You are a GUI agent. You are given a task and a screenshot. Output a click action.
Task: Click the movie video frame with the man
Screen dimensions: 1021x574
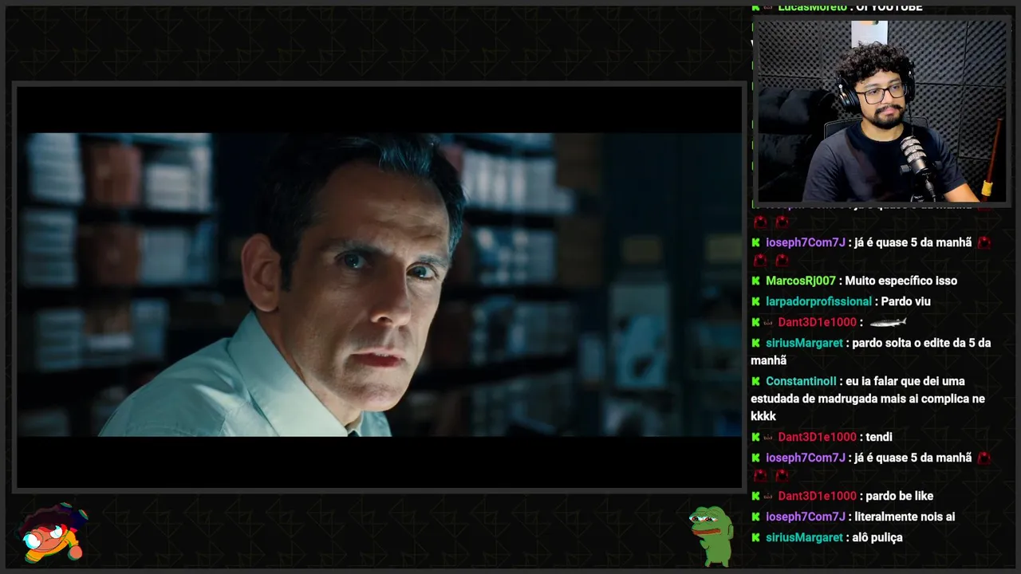(380, 285)
